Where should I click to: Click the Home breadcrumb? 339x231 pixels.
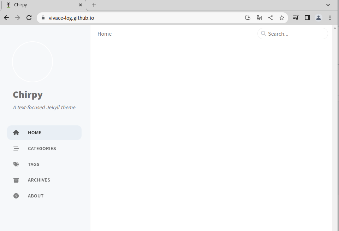pyautogui.click(x=105, y=34)
